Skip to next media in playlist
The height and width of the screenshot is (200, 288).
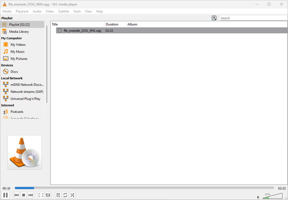click(31, 195)
